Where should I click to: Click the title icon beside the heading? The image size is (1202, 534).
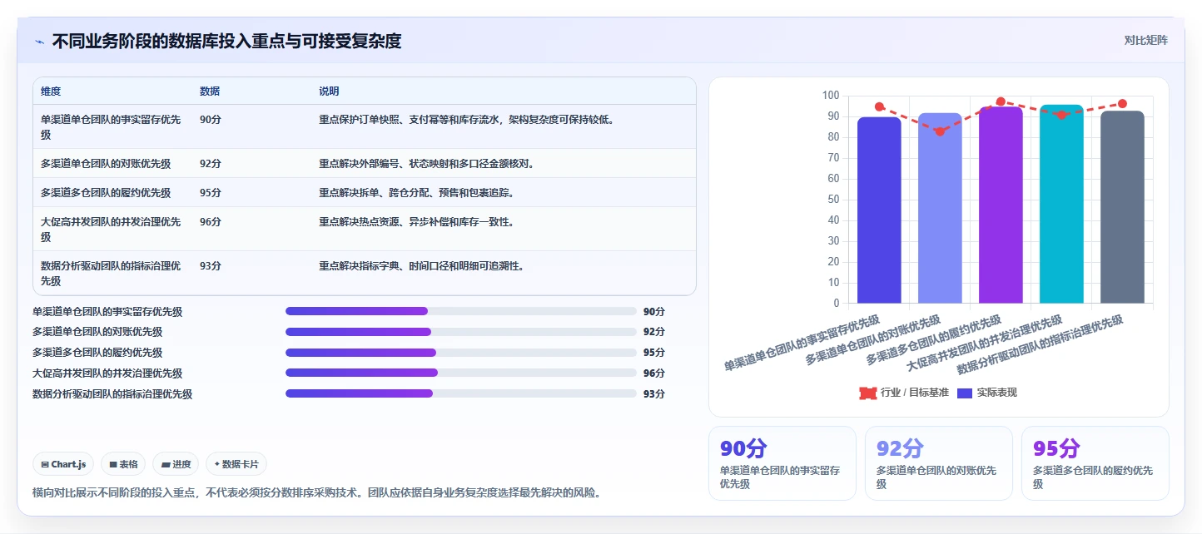tap(40, 42)
